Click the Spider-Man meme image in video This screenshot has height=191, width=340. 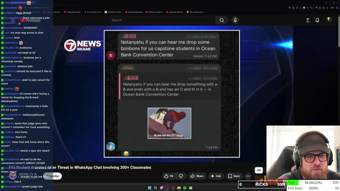[169, 123]
